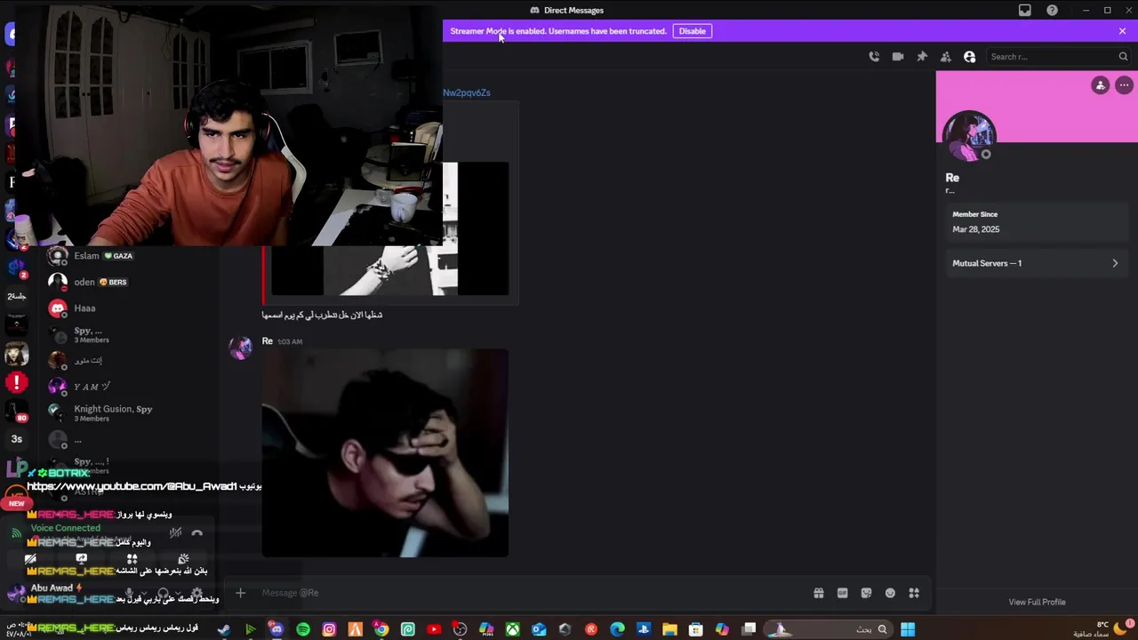Open the apps launcher in the message bar
1138x640 pixels.
[914, 593]
